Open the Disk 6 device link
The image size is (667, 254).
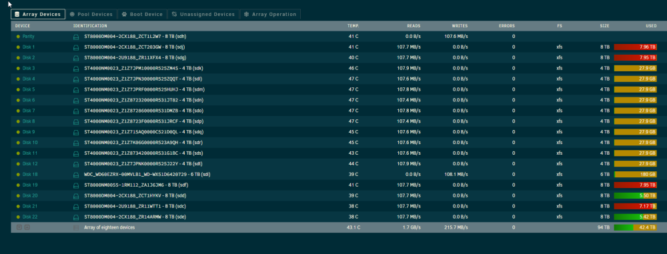29,101
